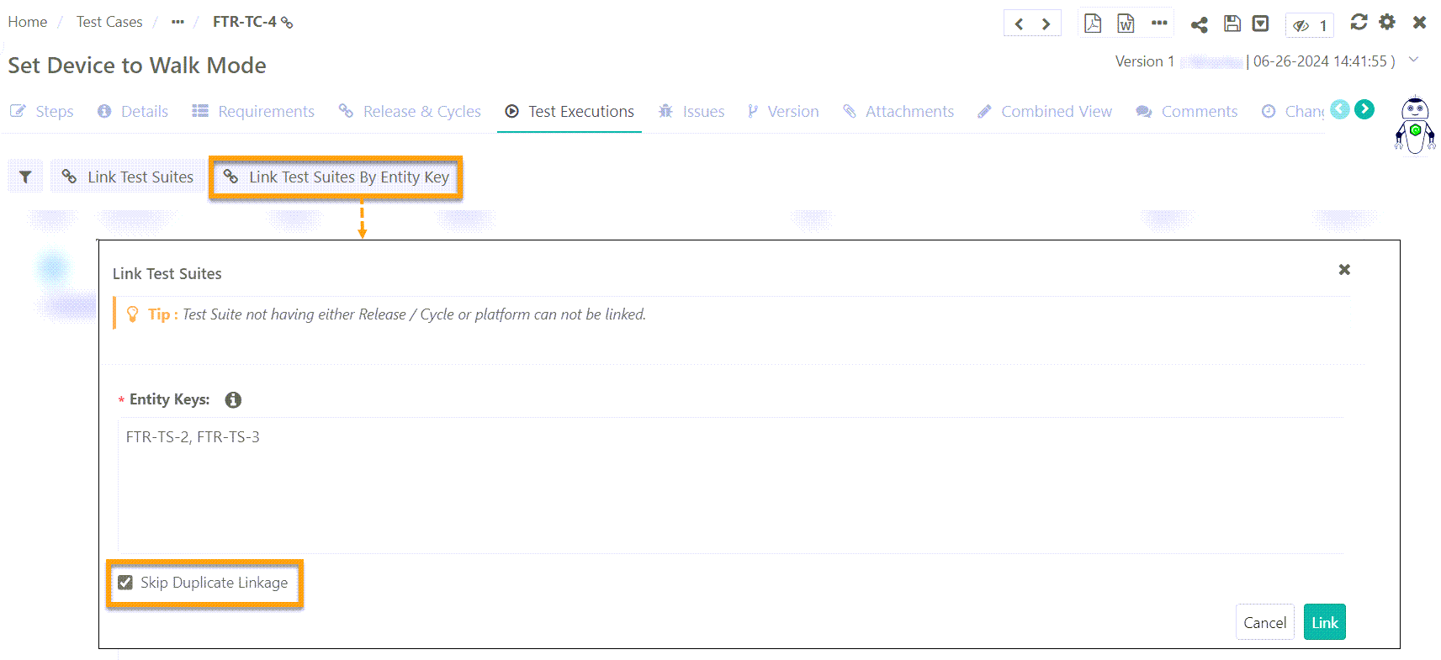Switch to the Requirements tab
This screenshot has width=1441, height=660.
point(253,112)
